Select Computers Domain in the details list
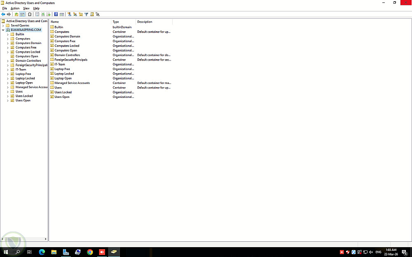 [67, 37]
